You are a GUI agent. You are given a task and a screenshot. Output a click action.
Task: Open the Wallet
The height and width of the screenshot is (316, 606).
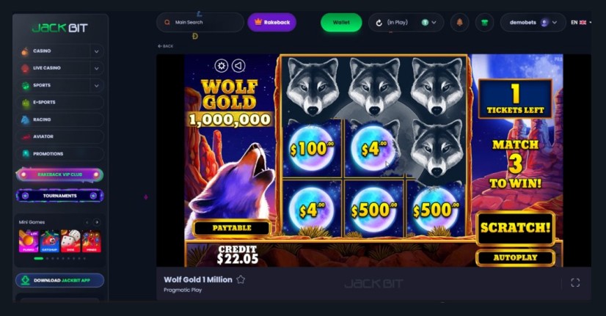pyautogui.click(x=341, y=23)
